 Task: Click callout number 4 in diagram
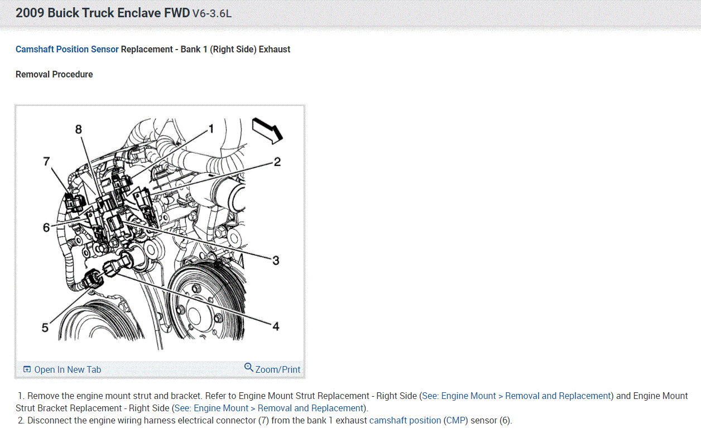(276, 327)
